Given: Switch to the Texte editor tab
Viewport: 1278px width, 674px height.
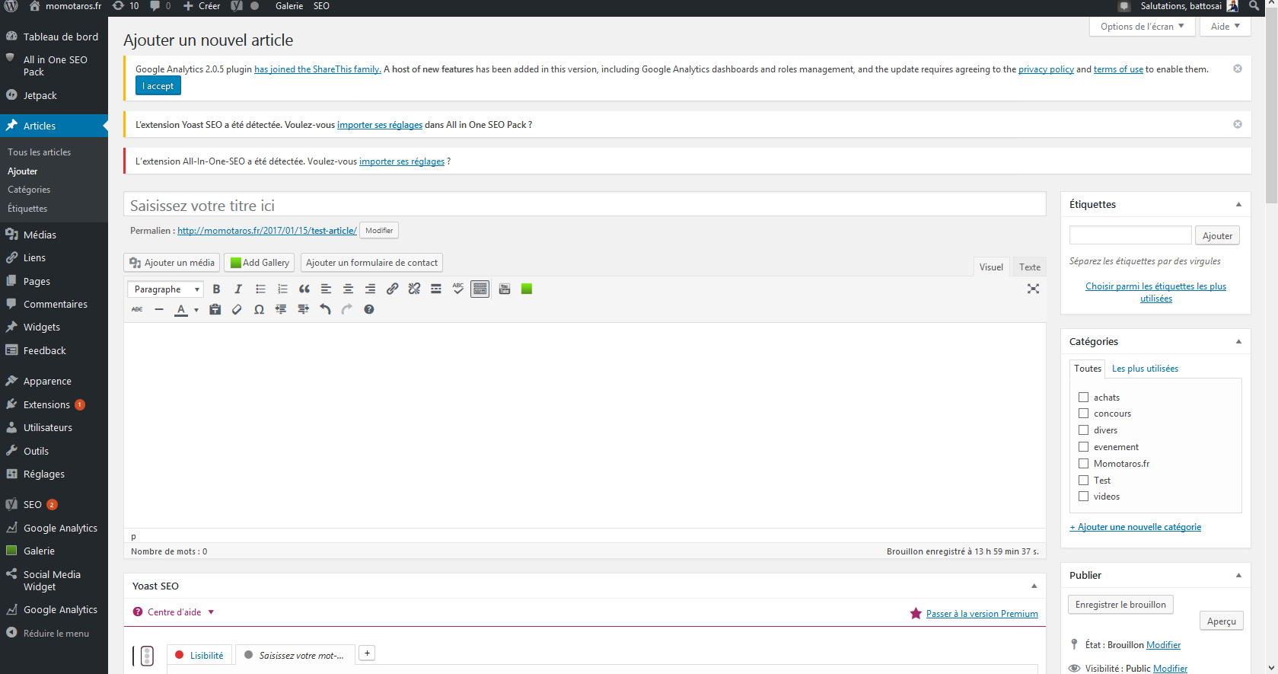Looking at the screenshot, I should [x=1030, y=267].
